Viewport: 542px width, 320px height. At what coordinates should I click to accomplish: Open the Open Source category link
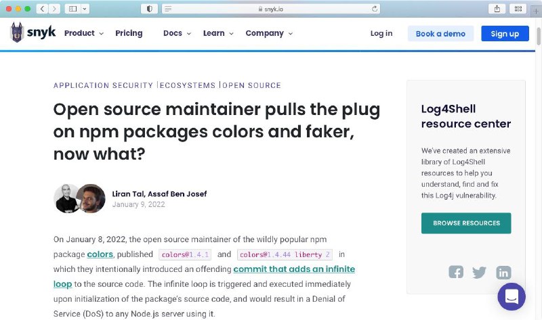[251, 85]
